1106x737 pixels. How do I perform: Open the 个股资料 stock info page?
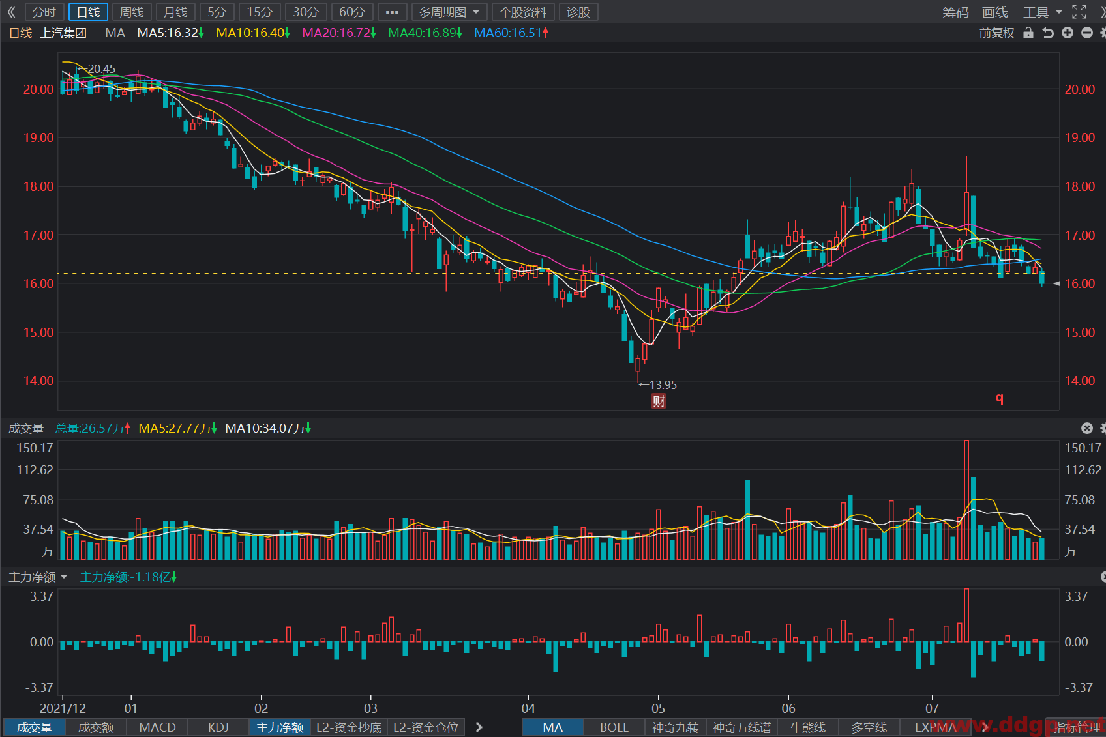coord(523,12)
